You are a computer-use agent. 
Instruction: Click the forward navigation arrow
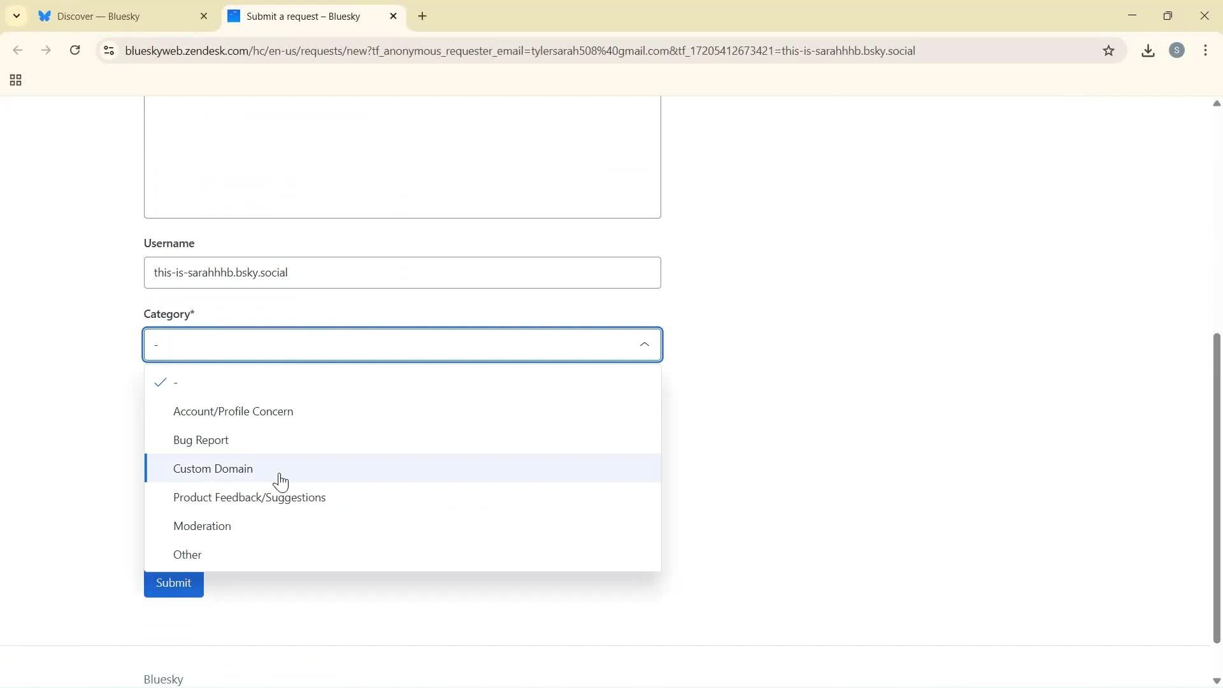46,50
